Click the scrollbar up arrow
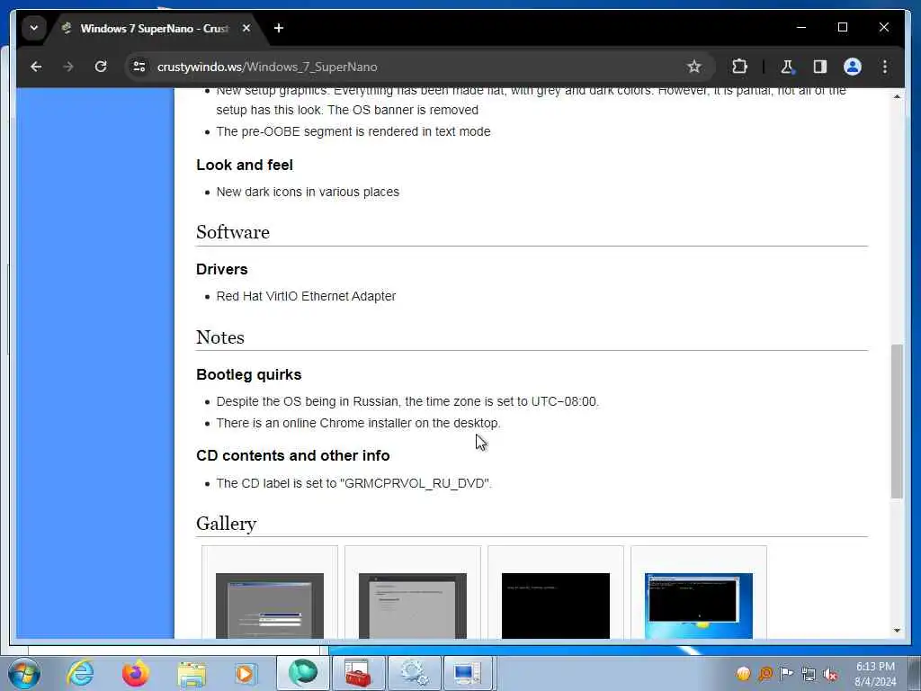 click(897, 95)
